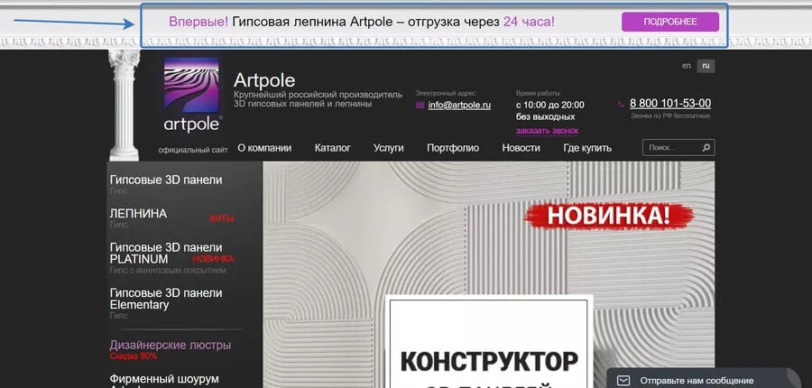The width and height of the screenshot is (812, 388).
Task: Open the КОНСТРУКТОР banner card
Action: point(489,342)
